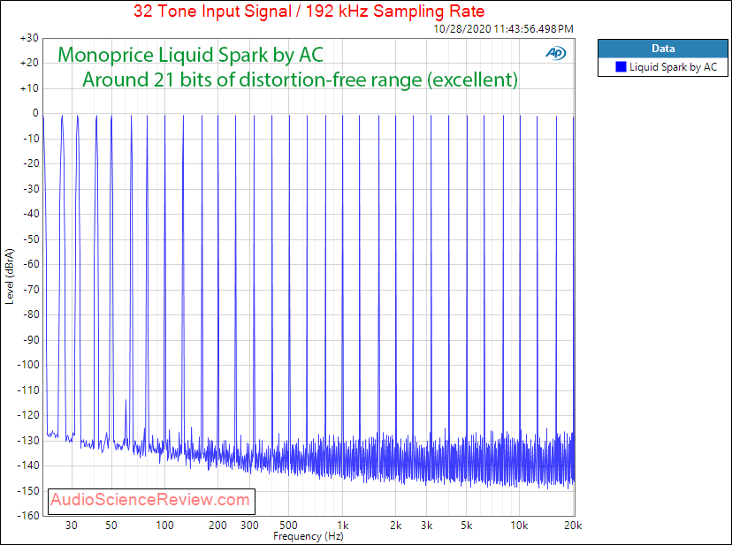The image size is (732, 545).
Task: Click the Frequency (Hz) axis label
Action: point(309,536)
